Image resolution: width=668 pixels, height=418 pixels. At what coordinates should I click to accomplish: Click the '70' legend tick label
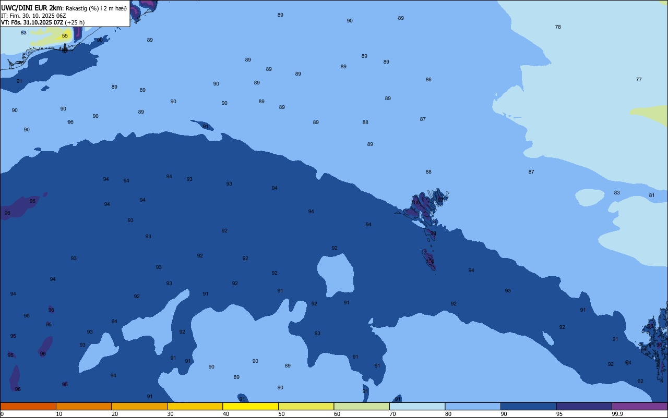393,414
